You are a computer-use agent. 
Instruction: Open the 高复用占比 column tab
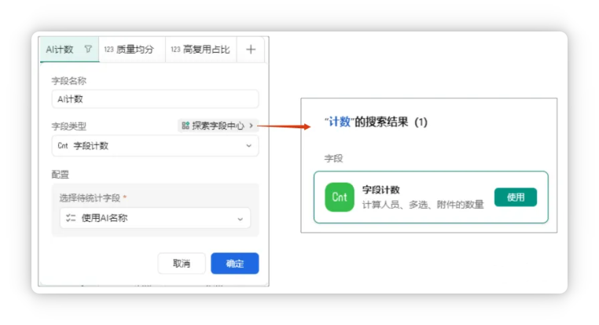pos(201,50)
